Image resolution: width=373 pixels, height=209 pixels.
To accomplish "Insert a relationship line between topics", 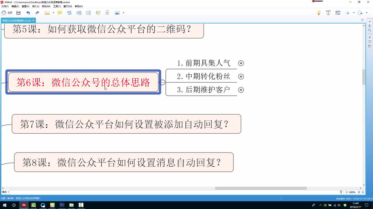I will pyautogui.click(x=69, y=13).
